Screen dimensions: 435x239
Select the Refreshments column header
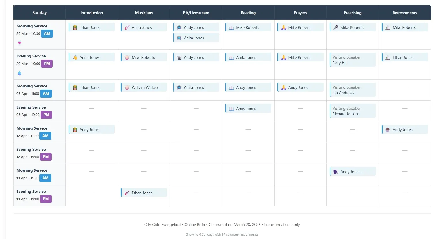[x=405, y=13]
